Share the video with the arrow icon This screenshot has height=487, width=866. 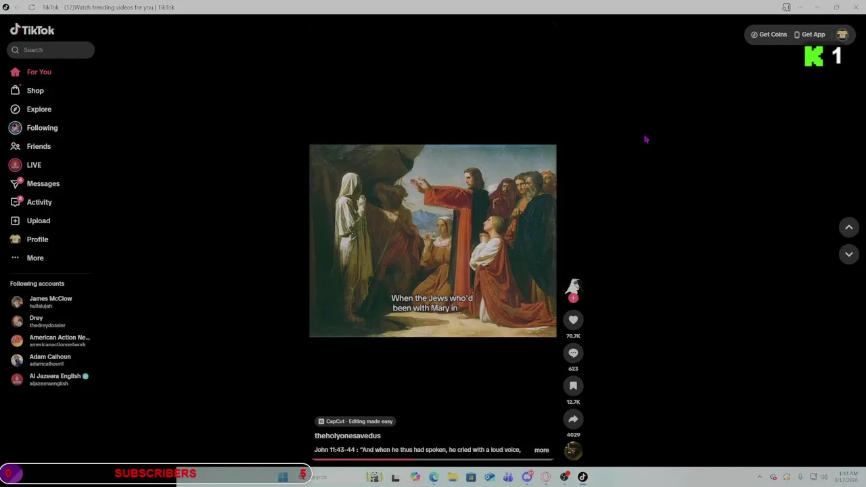[x=573, y=419]
